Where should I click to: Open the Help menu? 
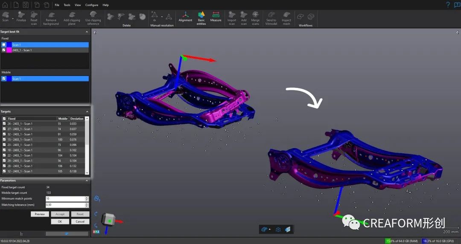pyautogui.click(x=105, y=5)
